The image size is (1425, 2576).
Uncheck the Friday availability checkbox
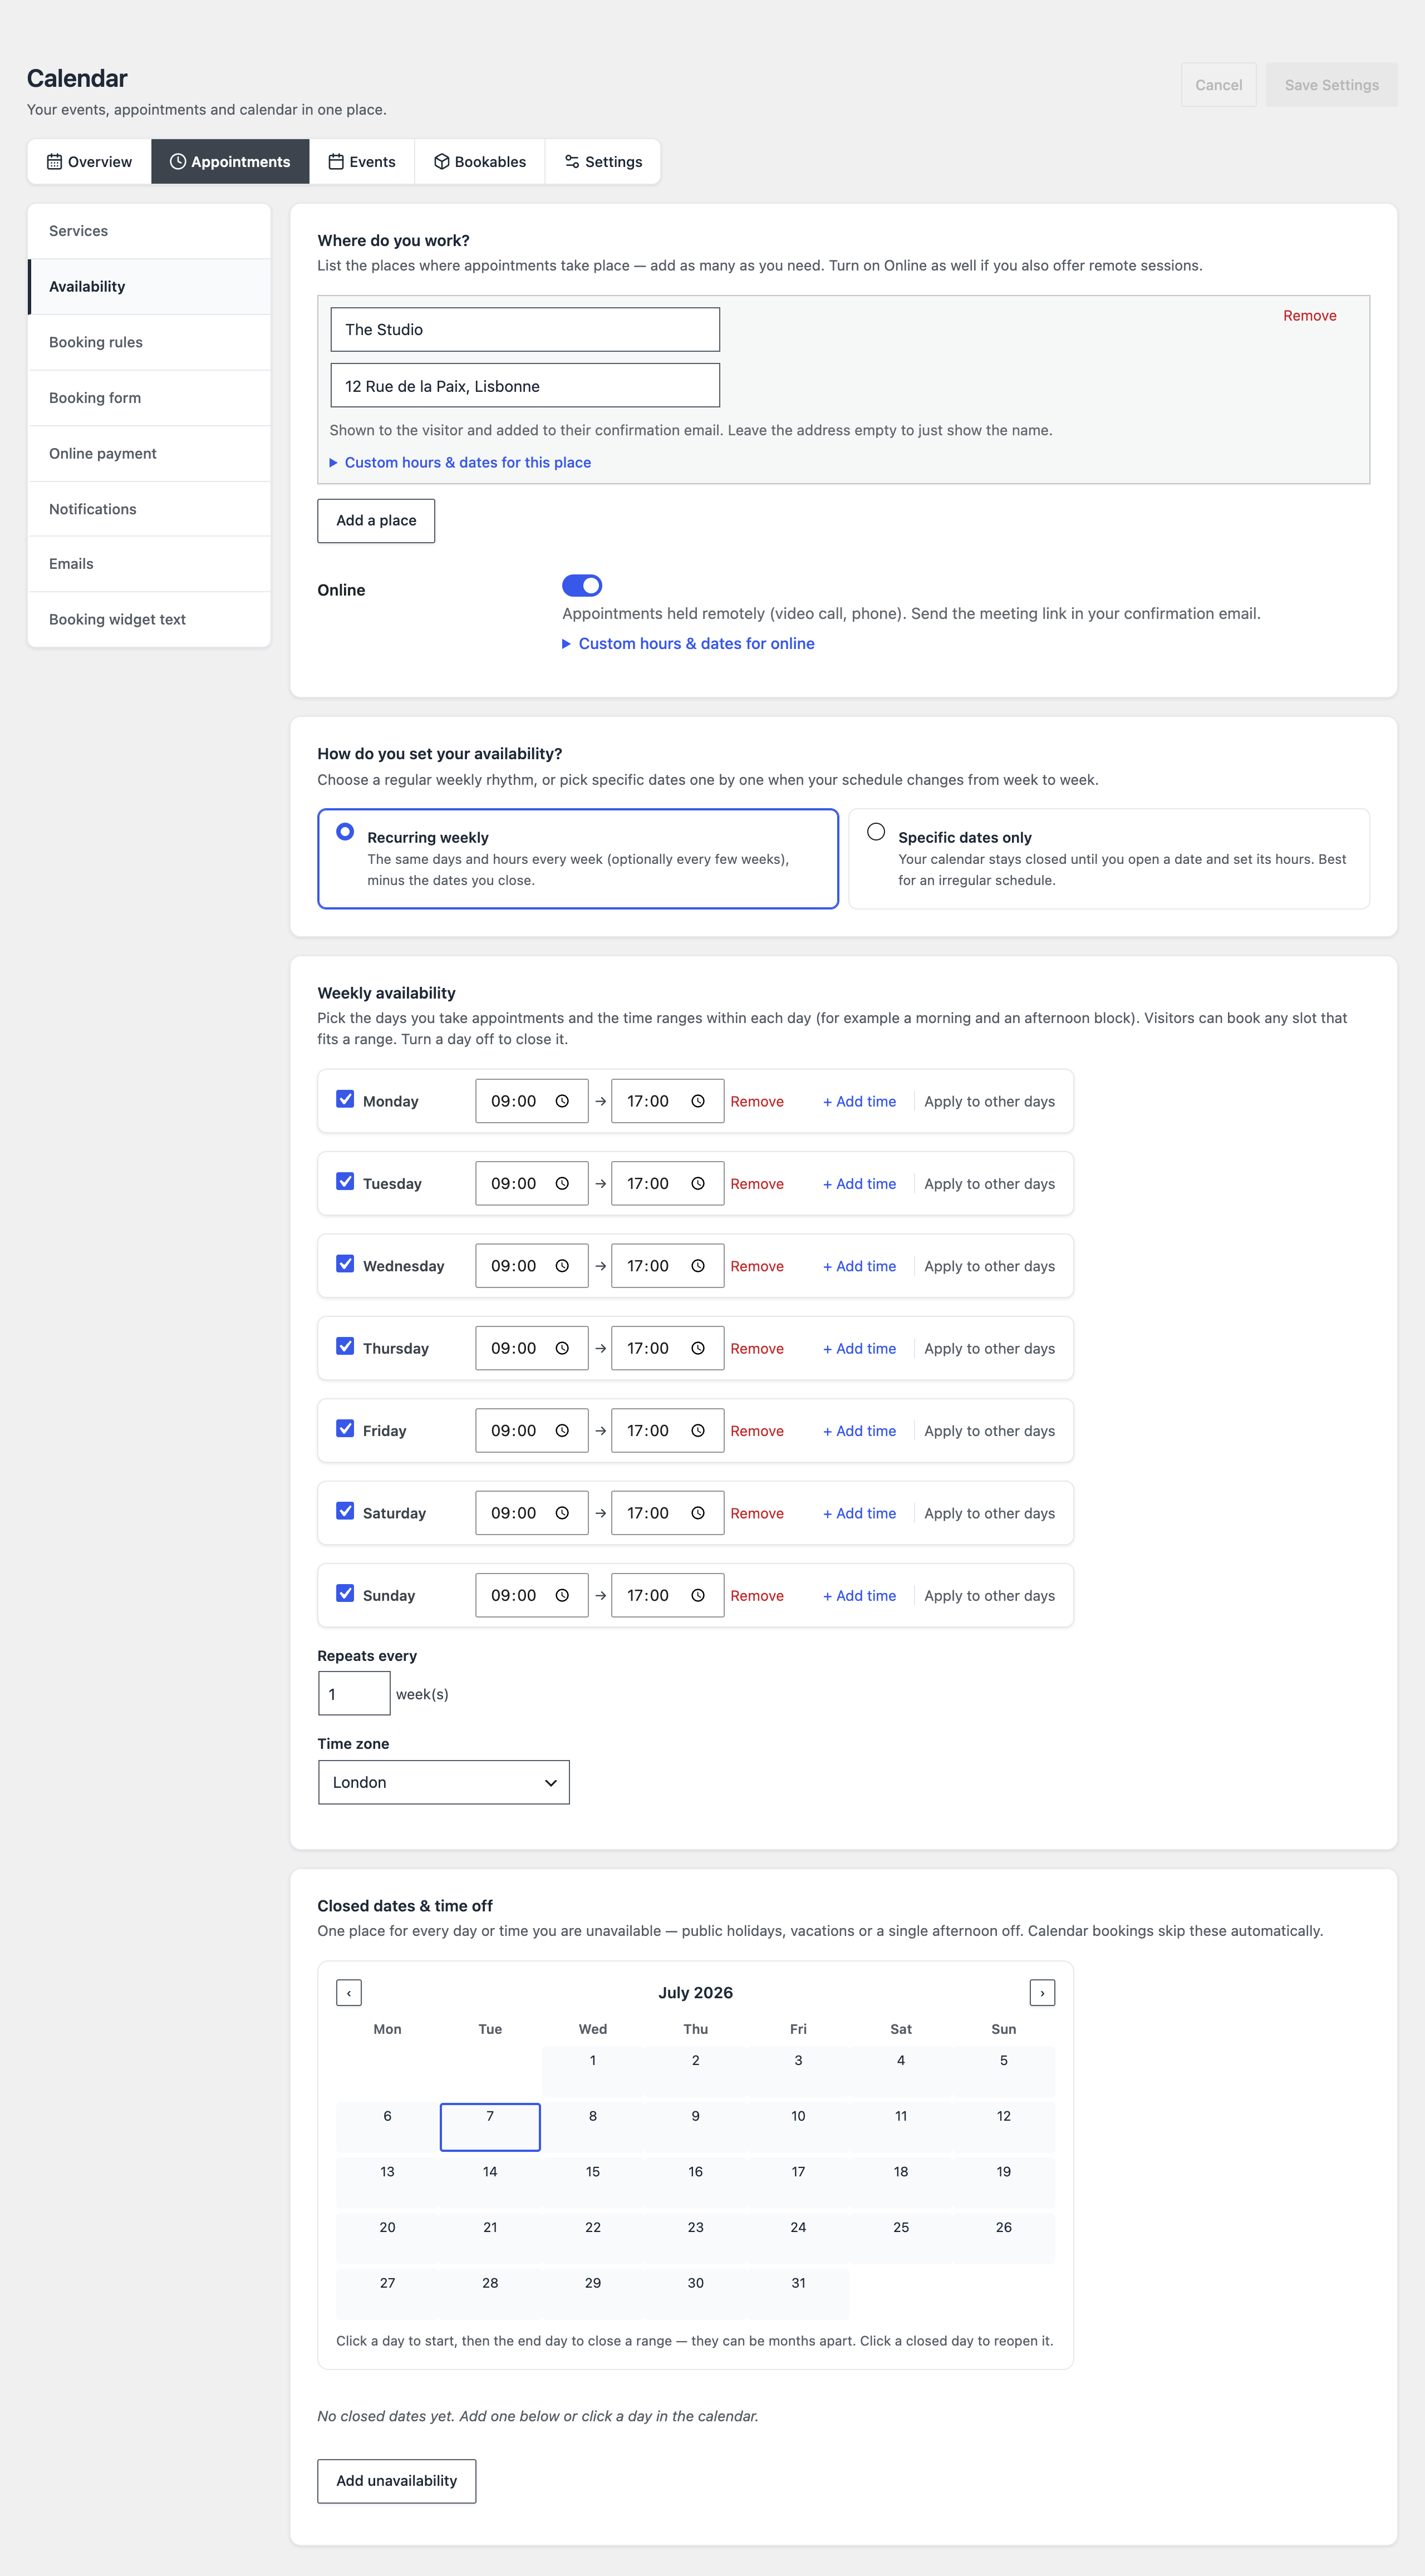point(345,1429)
